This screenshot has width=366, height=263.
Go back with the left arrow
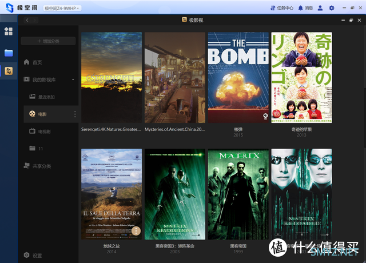tap(27, 20)
